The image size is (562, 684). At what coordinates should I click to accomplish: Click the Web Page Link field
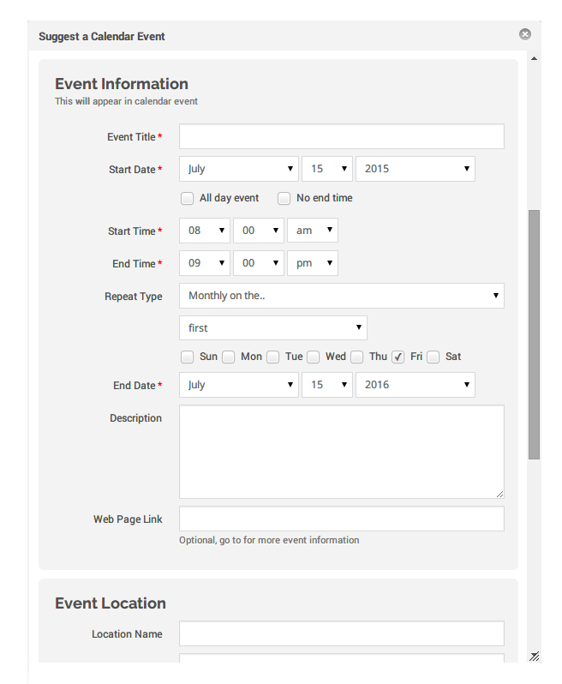(341, 519)
